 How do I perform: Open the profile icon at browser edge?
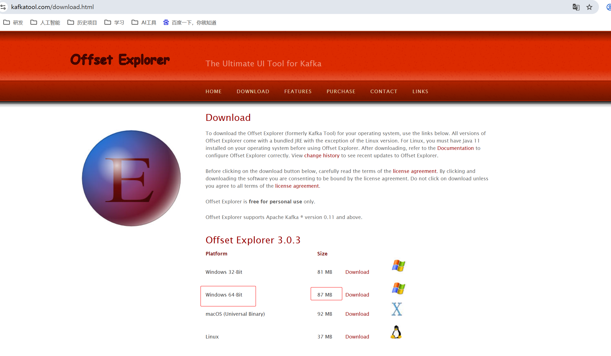(x=609, y=7)
